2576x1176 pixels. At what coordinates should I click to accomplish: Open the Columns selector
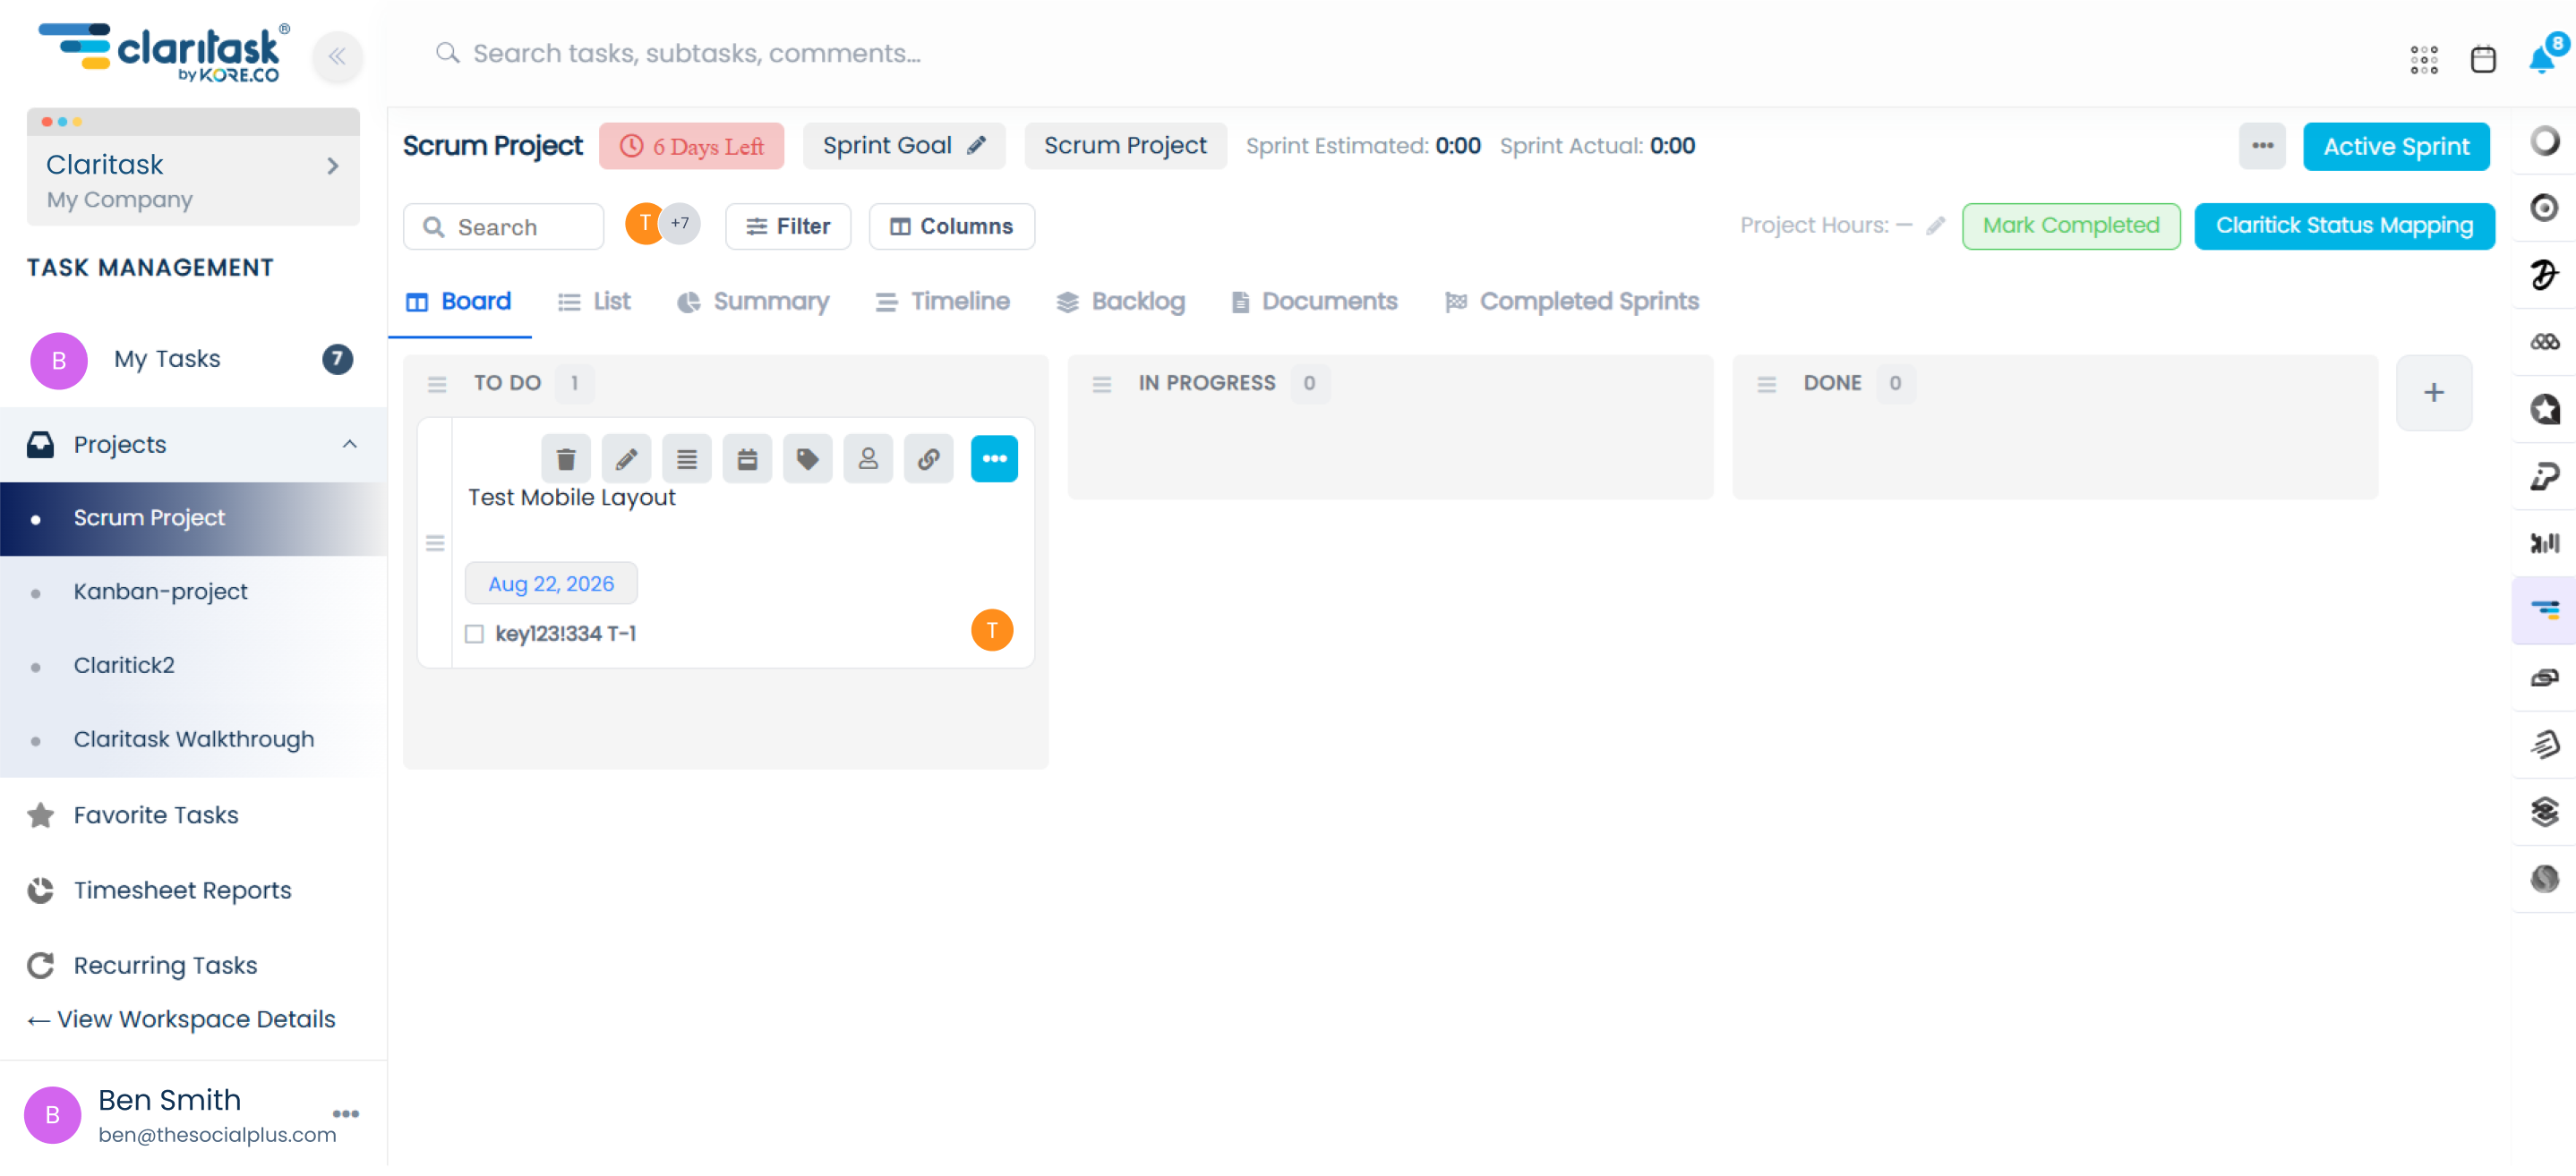click(952, 226)
